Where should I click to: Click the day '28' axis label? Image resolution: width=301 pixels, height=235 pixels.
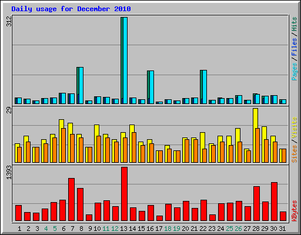(256, 229)
